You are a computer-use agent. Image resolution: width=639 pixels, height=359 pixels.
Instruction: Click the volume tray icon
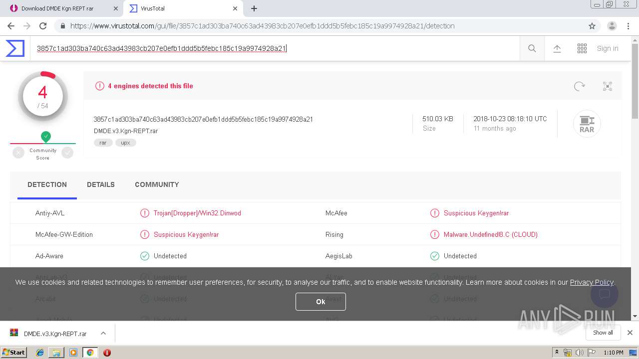pos(580,353)
